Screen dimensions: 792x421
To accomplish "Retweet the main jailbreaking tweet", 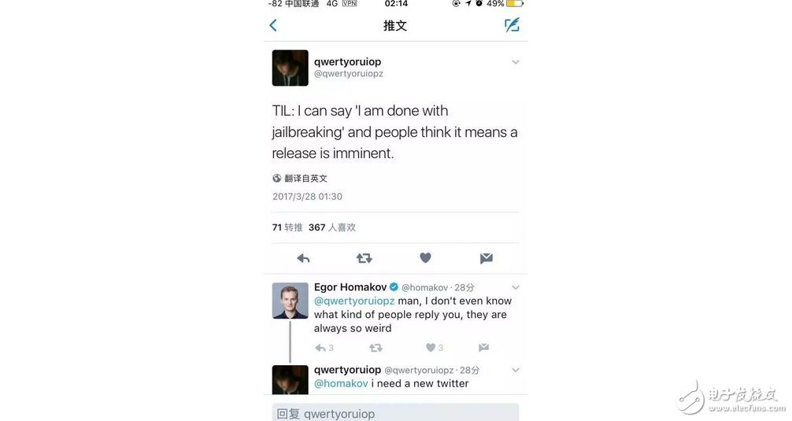I will 364,258.
